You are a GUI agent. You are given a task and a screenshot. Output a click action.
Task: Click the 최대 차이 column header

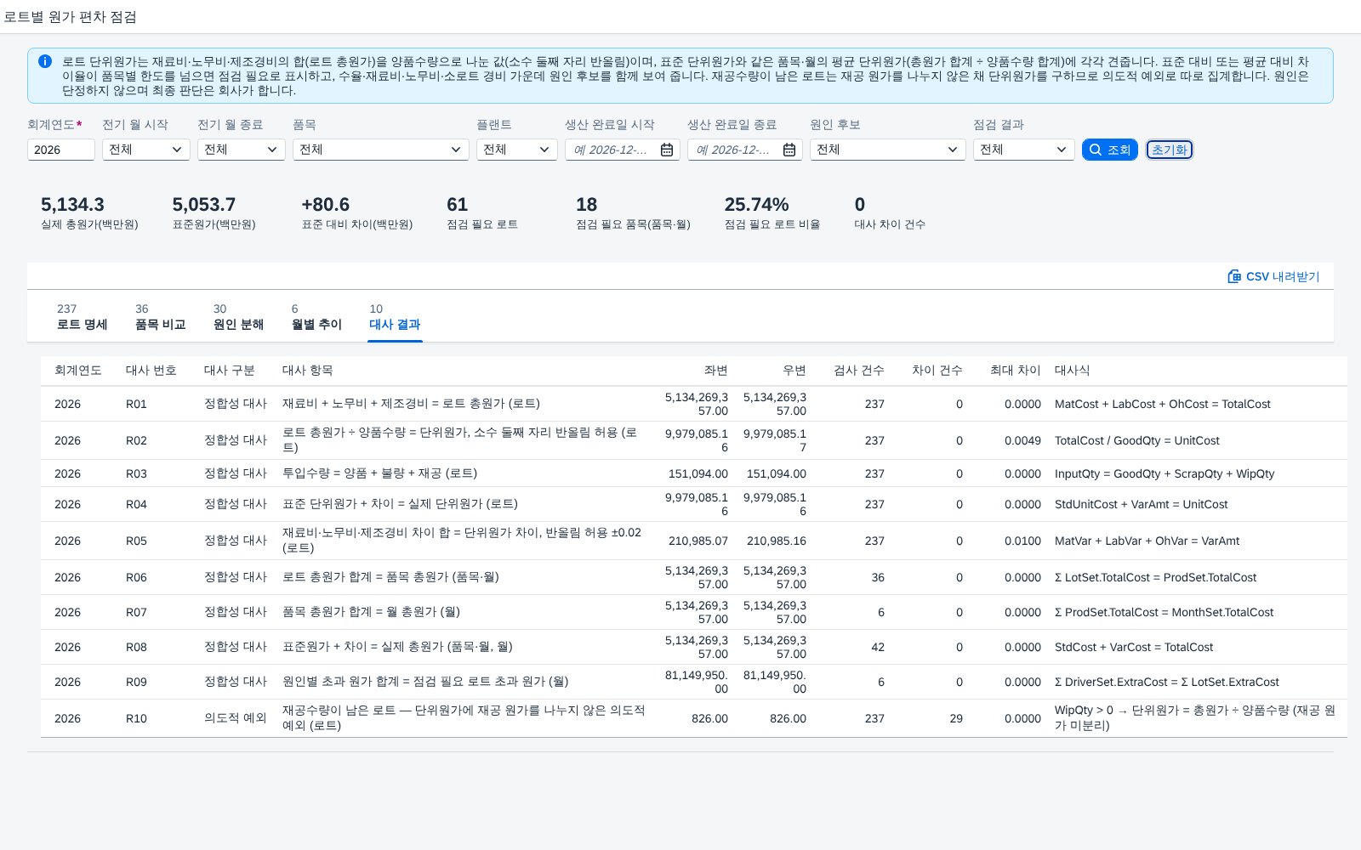click(1016, 371)
